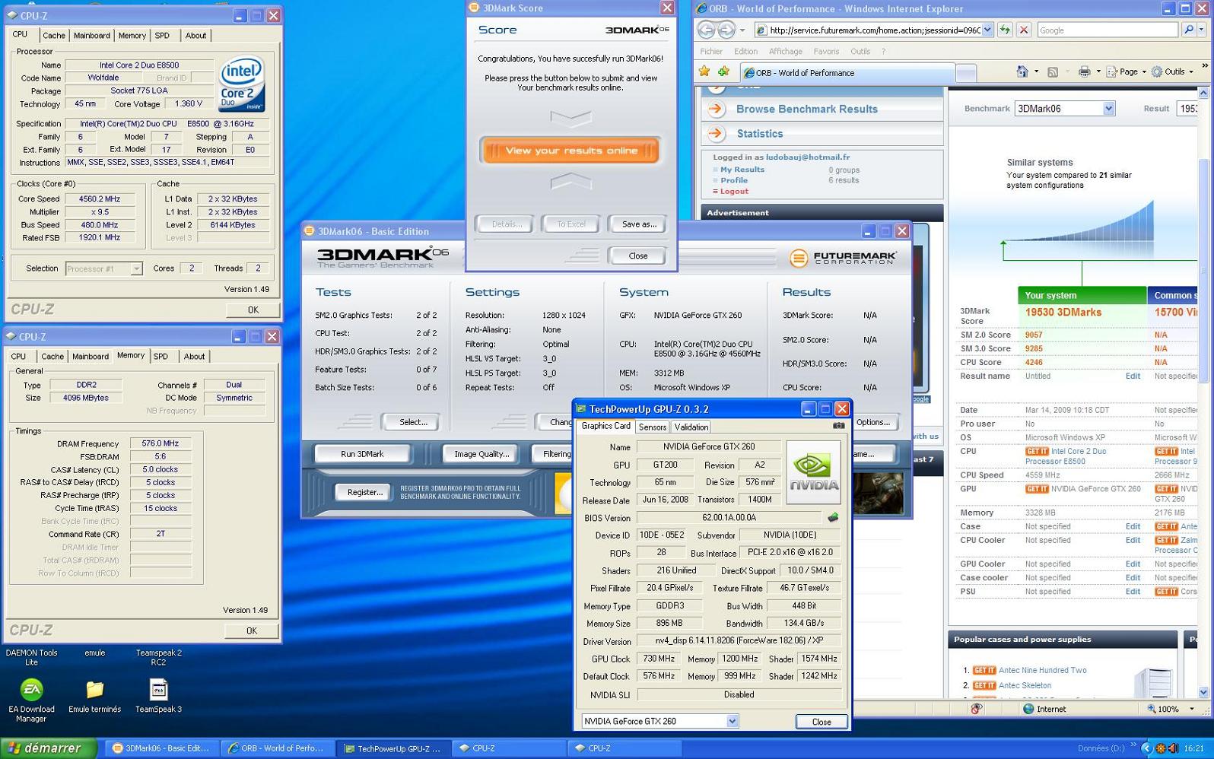Switch to the Mainboard tab in top CPU-Z

click(x=92, y=35)
